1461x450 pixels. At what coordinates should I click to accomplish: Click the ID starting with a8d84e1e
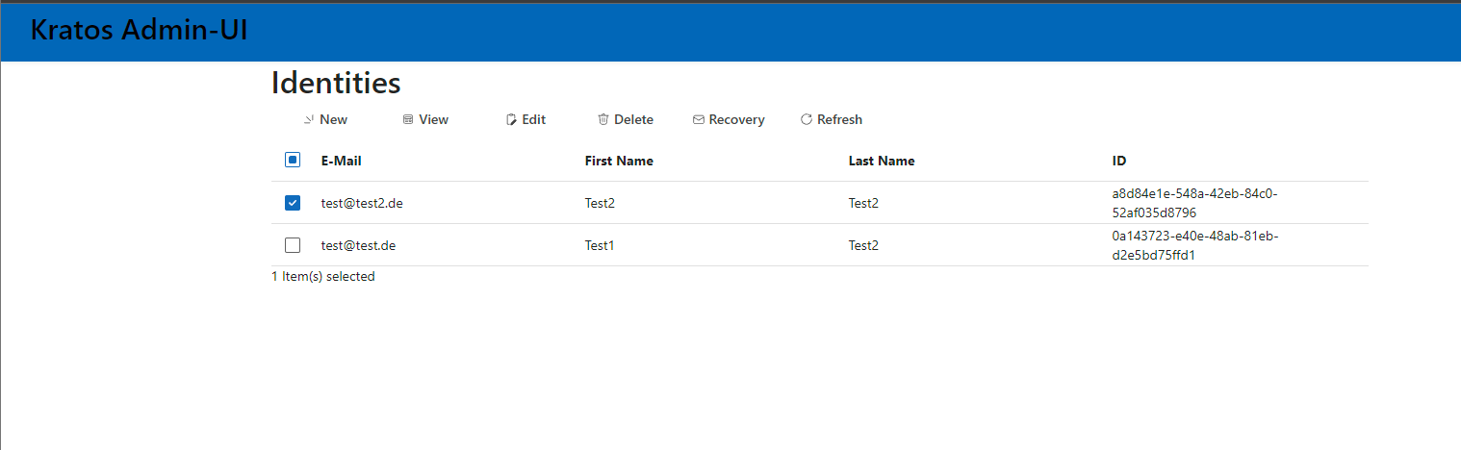(1194, 203)
